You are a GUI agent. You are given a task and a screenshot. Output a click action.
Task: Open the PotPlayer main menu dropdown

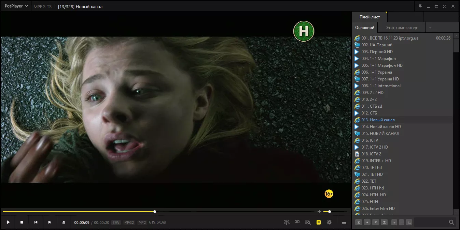coord(16,6)
